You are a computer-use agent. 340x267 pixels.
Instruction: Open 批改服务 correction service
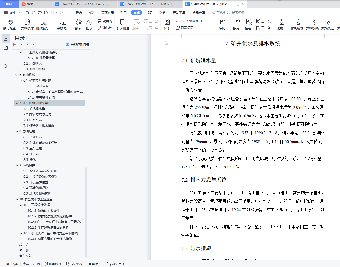click(x=44, y=24)
